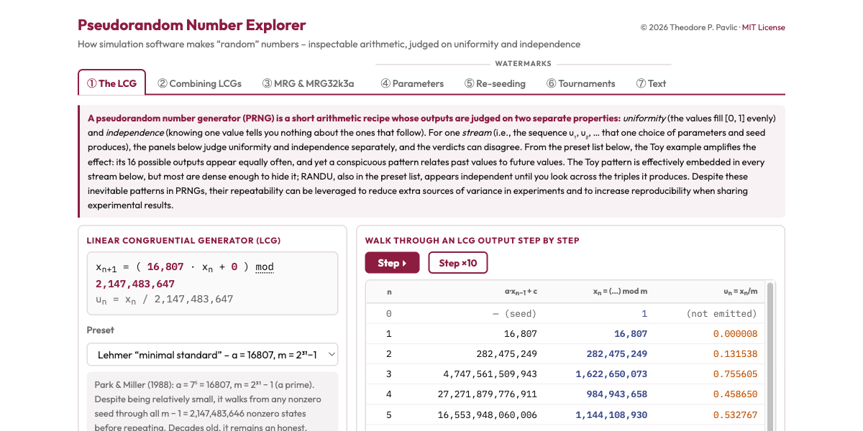Click the Pseudorandom Number Explorer title
863x431 pixels.
pyautogui.click(x=192, y=25)
